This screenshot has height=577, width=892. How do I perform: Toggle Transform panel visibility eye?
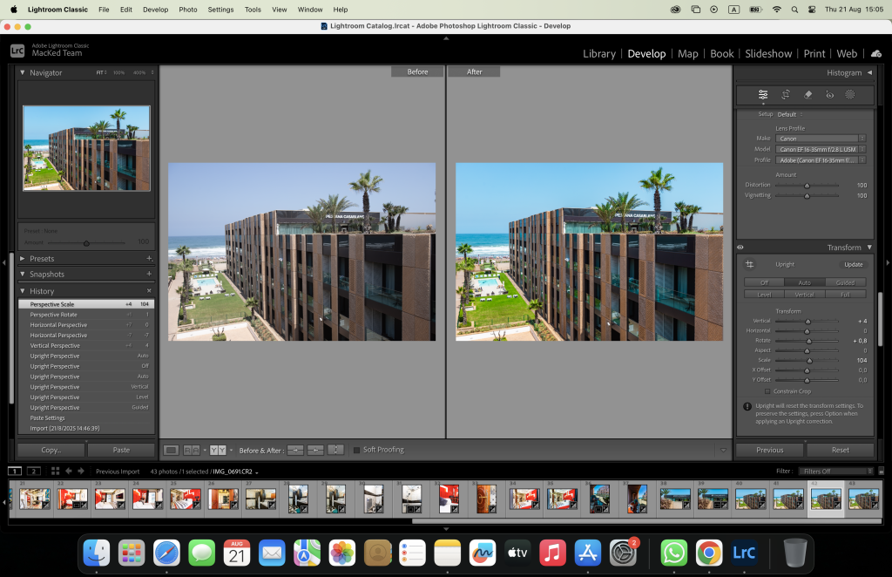tap(740, 248)
